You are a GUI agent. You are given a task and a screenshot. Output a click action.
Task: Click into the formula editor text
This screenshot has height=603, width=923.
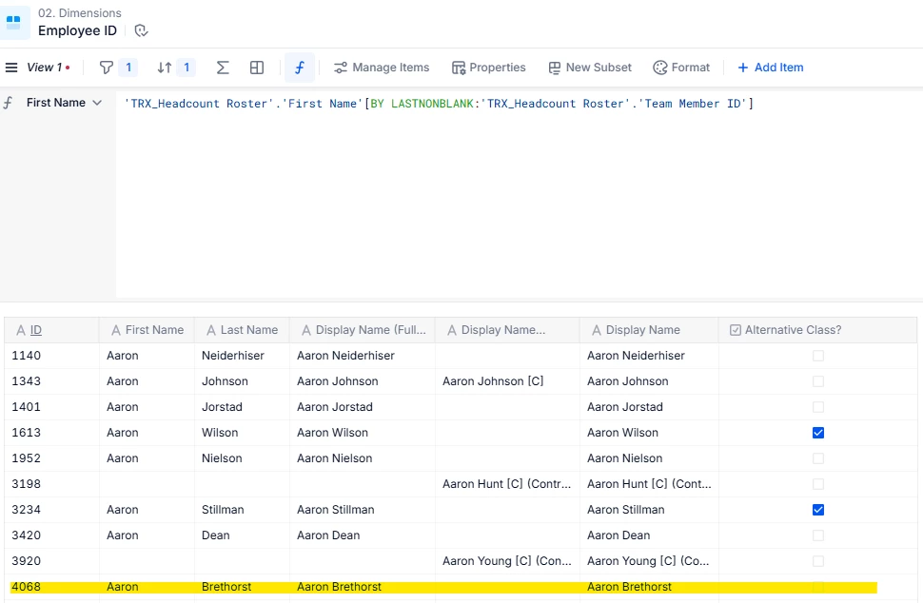point(439,104)
